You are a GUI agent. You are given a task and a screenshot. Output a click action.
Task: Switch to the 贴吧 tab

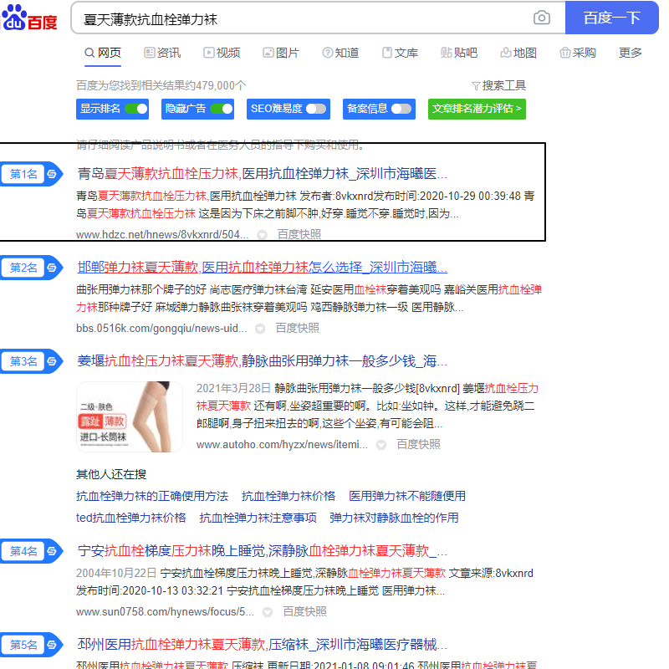point(459,53)
